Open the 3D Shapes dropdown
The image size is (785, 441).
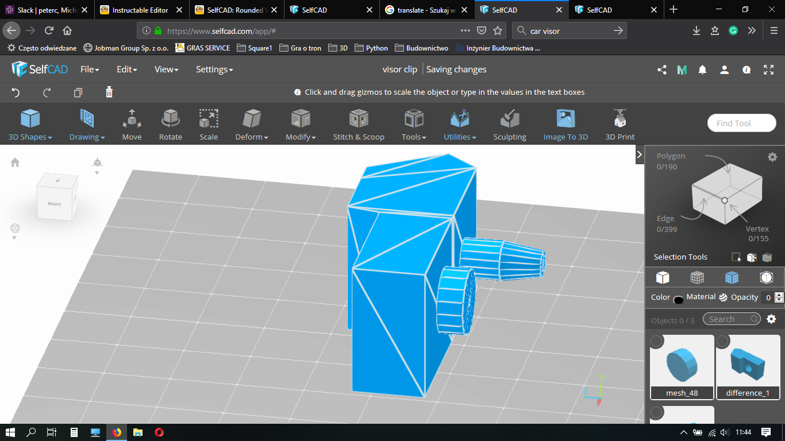(x=30, y=125)
